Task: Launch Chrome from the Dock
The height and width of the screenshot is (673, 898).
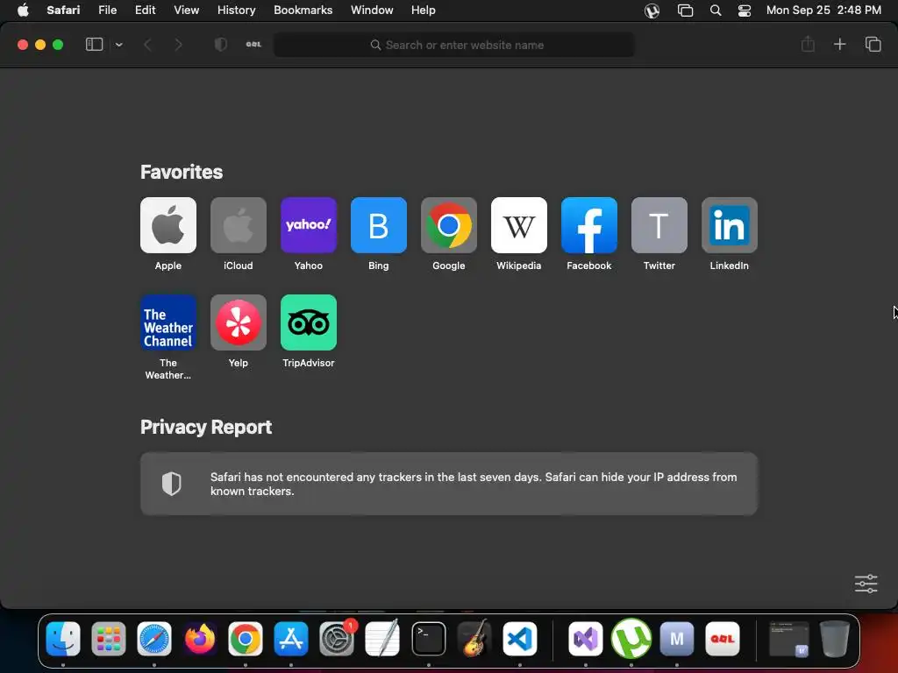Action: [246, 638]
